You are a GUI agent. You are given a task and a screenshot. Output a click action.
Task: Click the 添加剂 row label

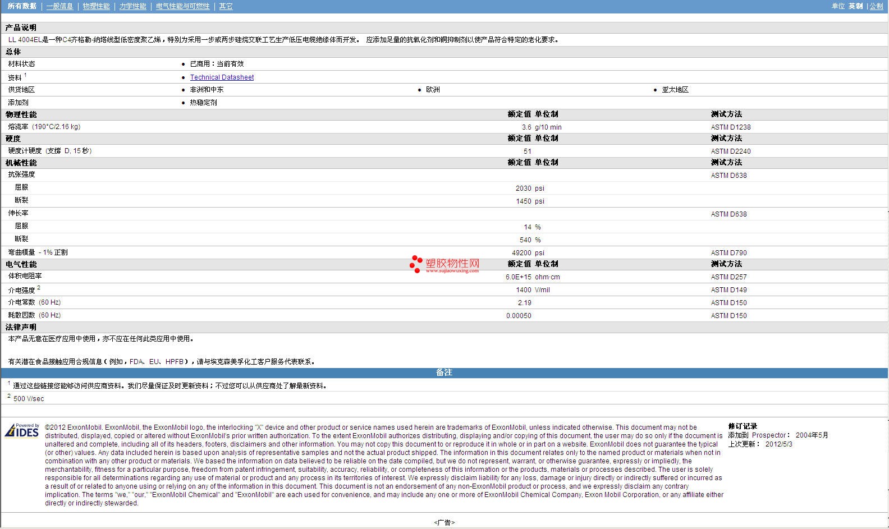pos(18,103)
